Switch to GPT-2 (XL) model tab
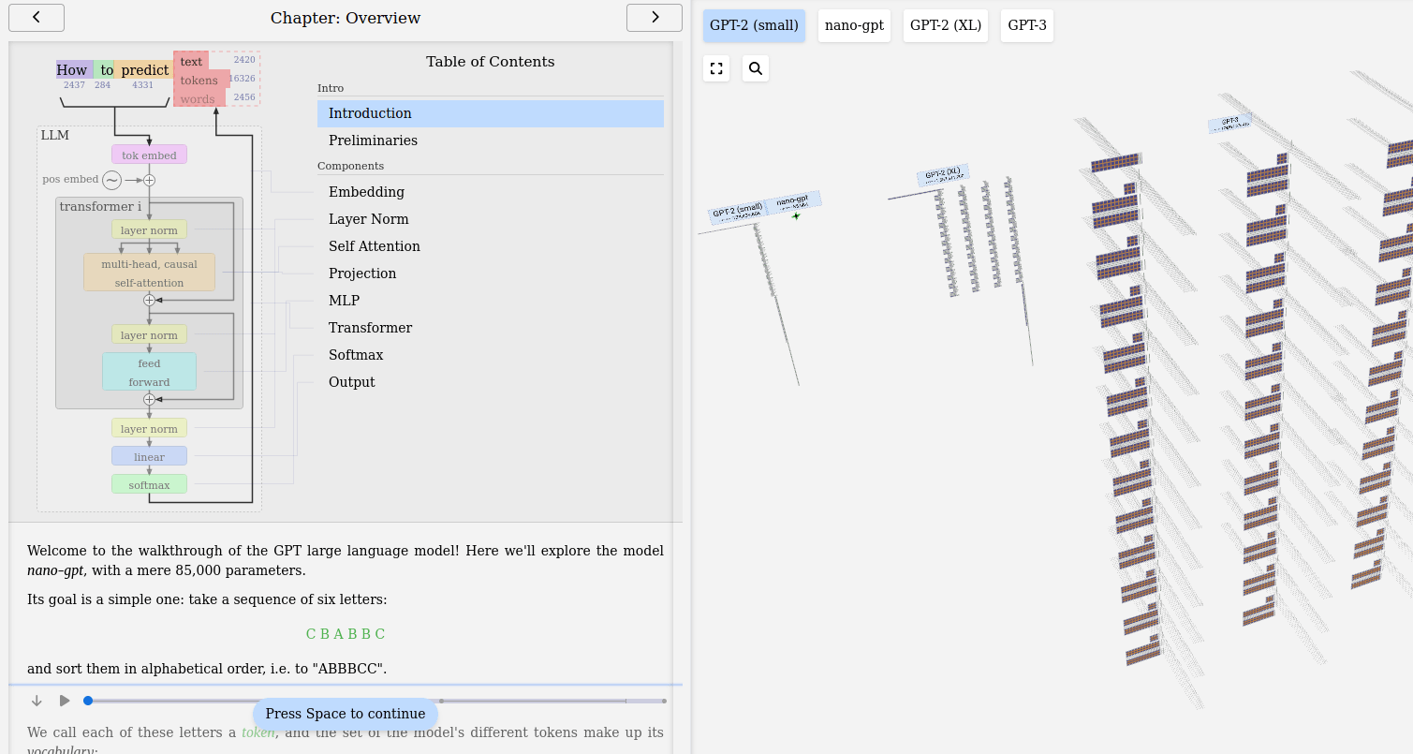The height and width of the screenshot is (754, 1413). [x=946, y=25]
